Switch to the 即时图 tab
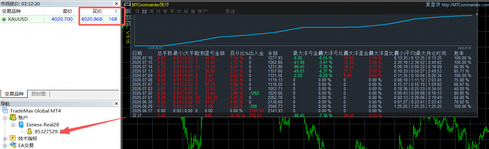This screenshot has height=149, width=489. [x=39, y=94]
